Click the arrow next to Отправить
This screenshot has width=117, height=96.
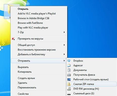click(64, 61)
